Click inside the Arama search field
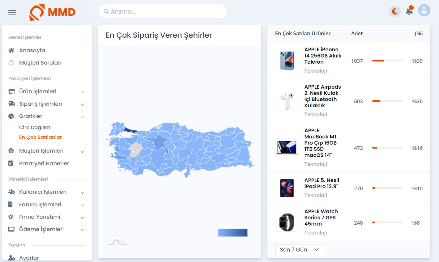Viewport: 439px width, 262px height. [x=163, y=11]
